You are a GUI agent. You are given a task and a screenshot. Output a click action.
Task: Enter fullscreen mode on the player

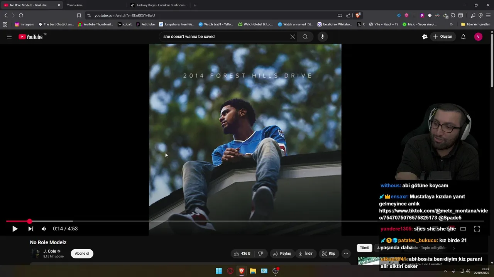(x=477, y=229)
